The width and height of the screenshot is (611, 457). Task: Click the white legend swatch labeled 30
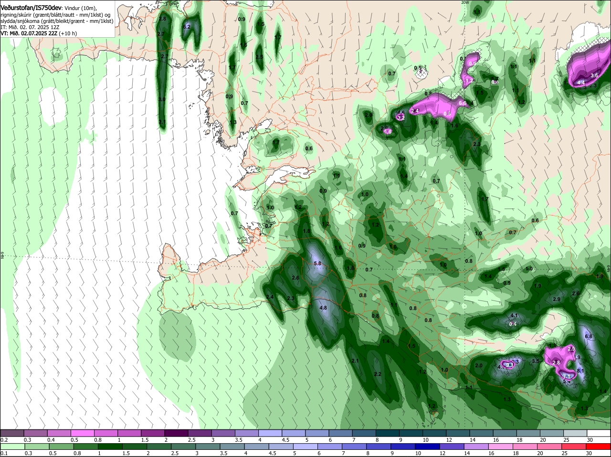point(599,433)
